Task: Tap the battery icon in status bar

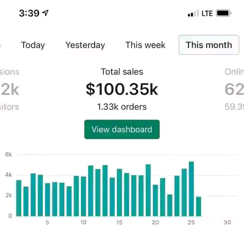Action: tap(223, 14)
